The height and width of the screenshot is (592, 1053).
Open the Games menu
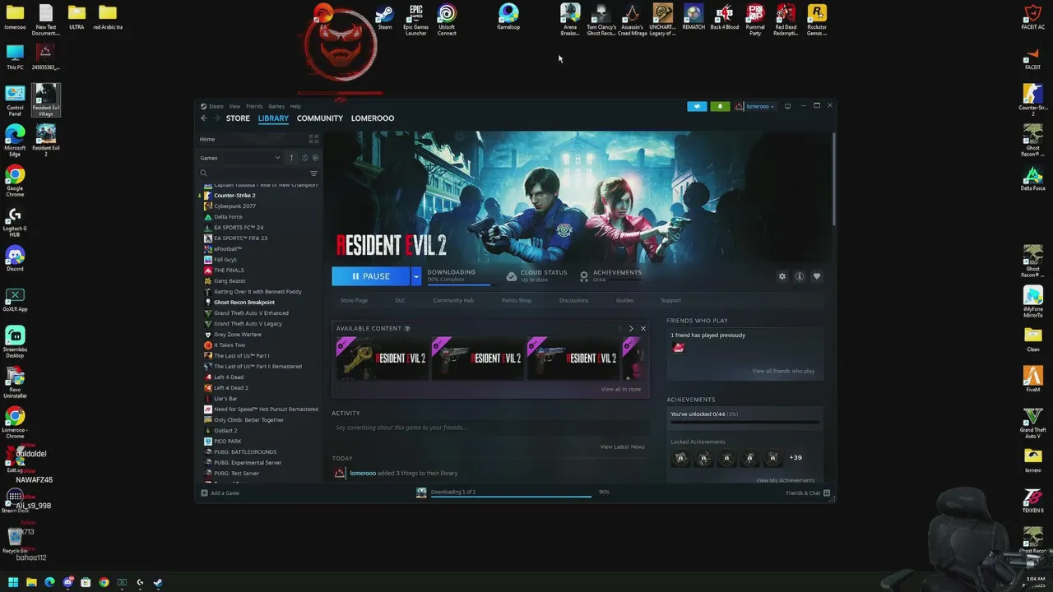click(x=276, y=106)
